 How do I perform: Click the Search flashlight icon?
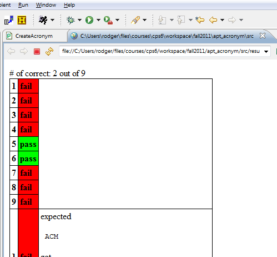(x=135, y=20)
